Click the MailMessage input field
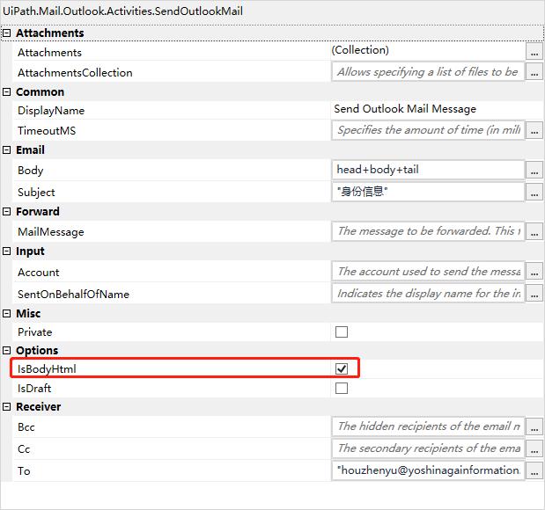 click(x=428, y=231)
